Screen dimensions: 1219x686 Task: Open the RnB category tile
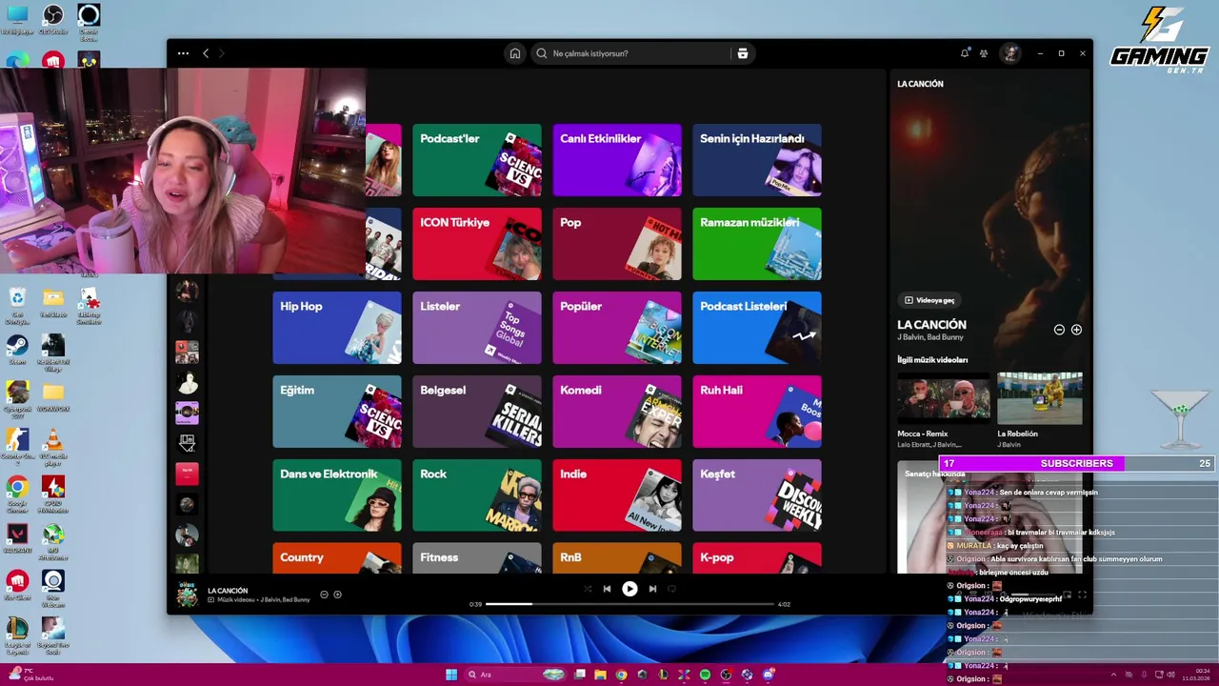617,558
